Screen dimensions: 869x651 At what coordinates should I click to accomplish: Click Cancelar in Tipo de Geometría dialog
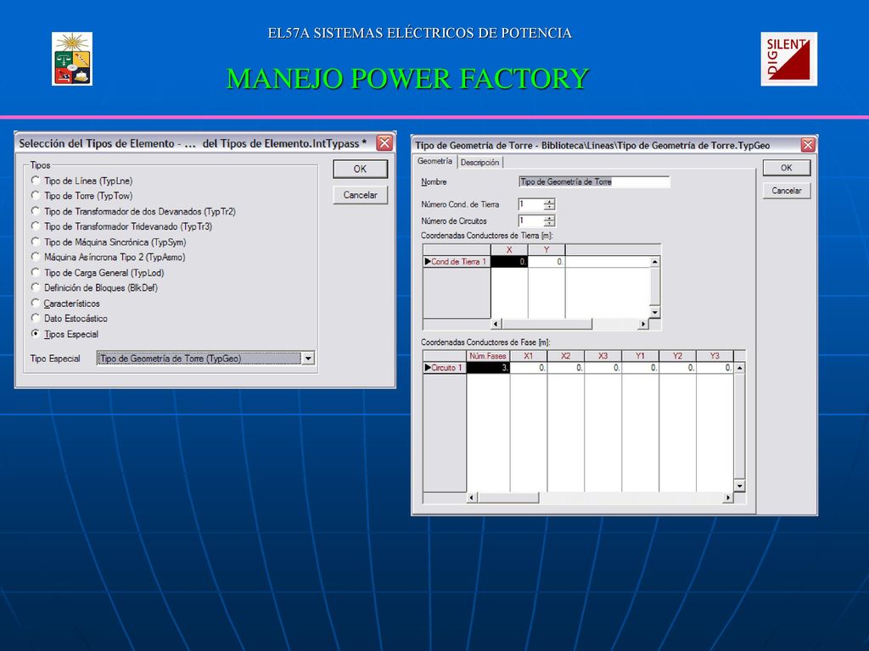point(787,191)
